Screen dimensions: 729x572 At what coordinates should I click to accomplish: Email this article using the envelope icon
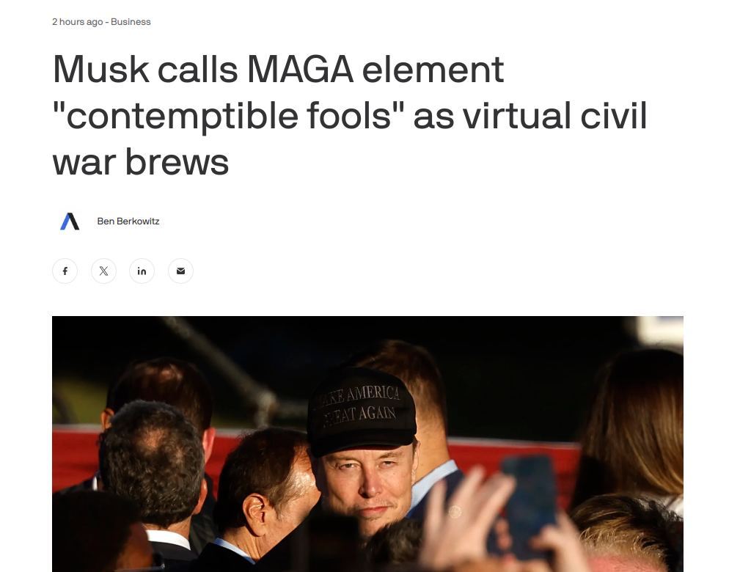[x=181, y=271]
